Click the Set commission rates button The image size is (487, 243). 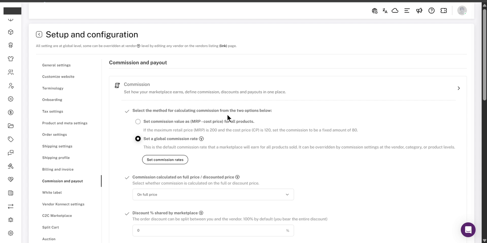coord(165,160)
